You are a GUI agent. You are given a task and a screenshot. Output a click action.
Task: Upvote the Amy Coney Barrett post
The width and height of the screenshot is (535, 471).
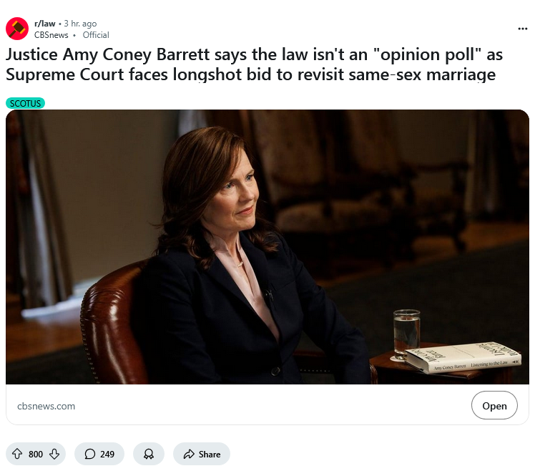tap(17, 454)
